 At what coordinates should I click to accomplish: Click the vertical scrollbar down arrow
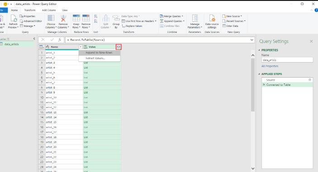253,168
